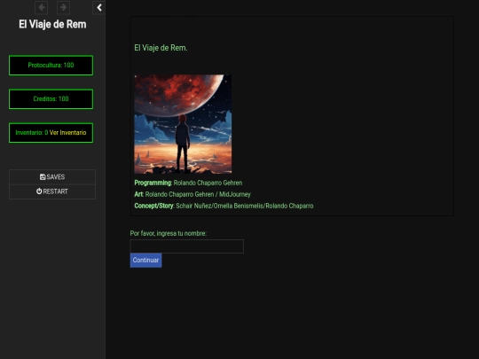This screenshot has height=359, width=479.
Task: Click the Inventario: 0 text
Action: [x=32, y=133]
